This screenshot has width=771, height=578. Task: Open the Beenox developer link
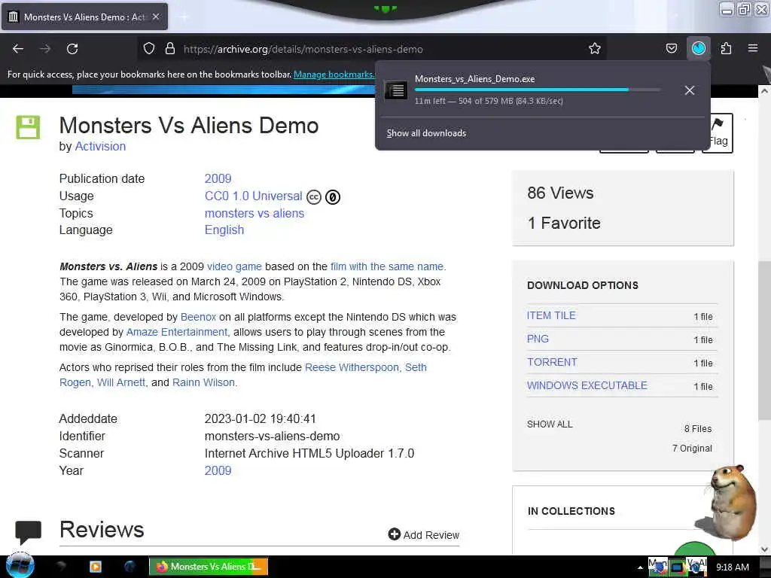(x=198, y=317)
